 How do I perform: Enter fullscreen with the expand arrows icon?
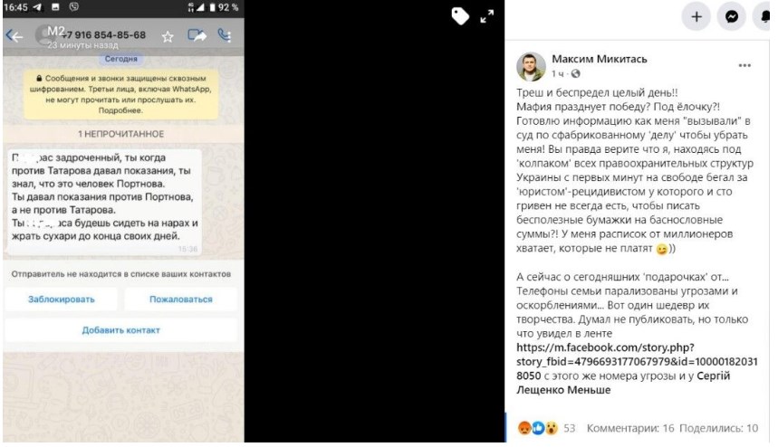(x=486, y=16)
